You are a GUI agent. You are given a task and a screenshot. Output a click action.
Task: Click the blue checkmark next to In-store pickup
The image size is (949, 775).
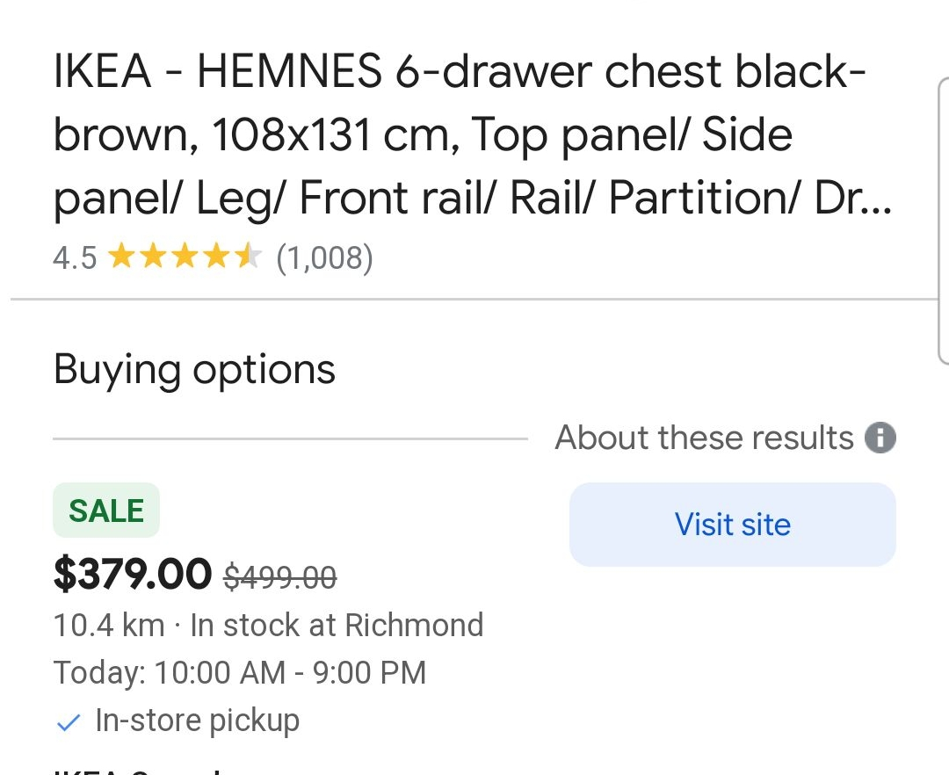click(69, 722)
